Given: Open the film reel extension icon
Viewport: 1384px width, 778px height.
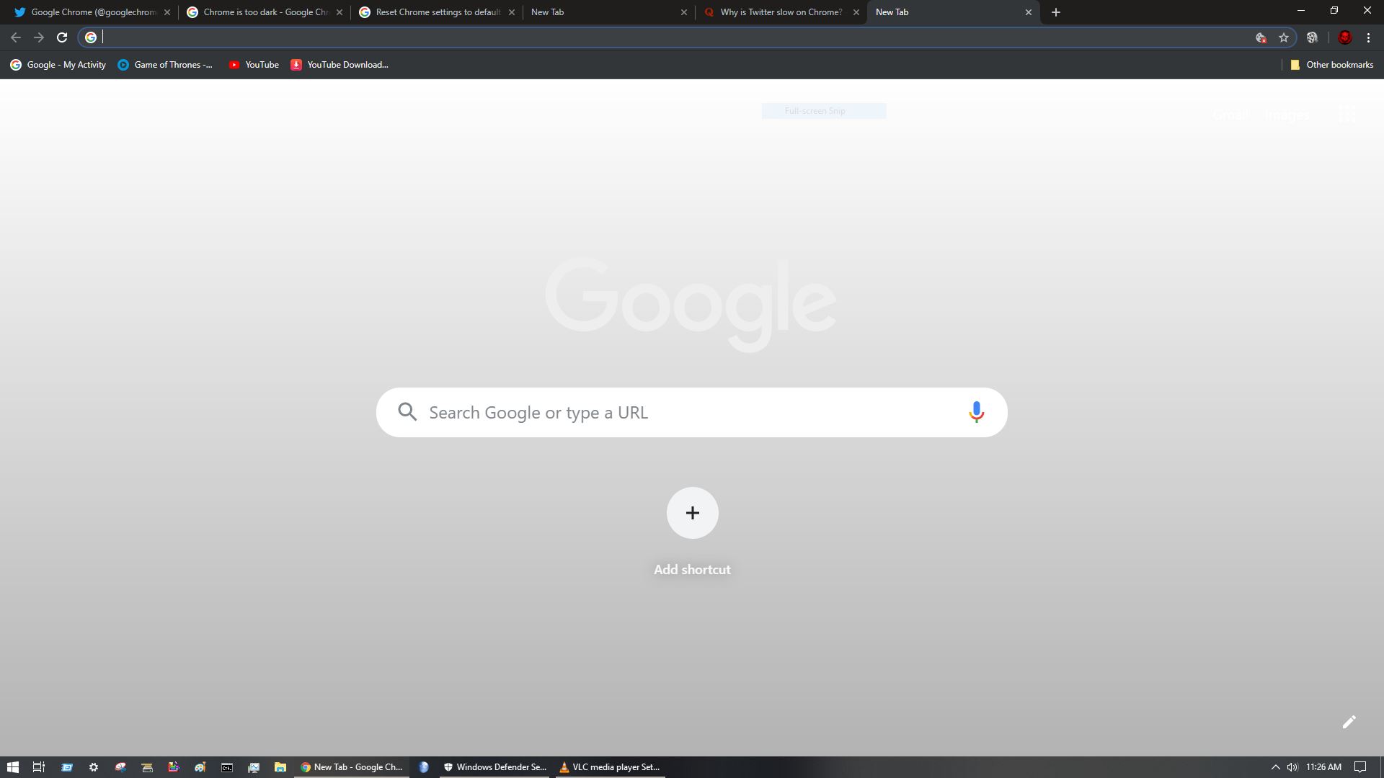Looking at the screenshot, I should (1312, 37).
